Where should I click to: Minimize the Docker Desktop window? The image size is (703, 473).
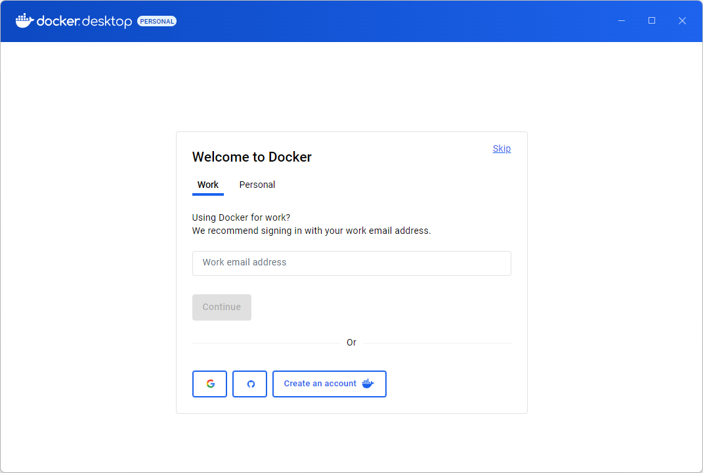[x=622, y=20]
